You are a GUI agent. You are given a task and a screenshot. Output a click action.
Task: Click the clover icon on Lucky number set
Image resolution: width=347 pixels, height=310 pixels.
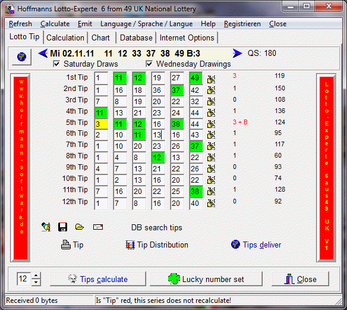pyautogui.click(x=174, y=278)
